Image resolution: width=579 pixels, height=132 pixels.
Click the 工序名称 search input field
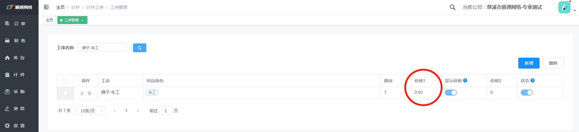(102, 48)
